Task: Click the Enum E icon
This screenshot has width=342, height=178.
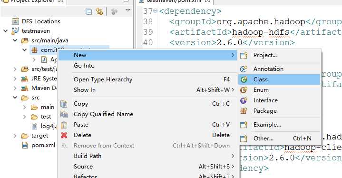Action: click(244, 90)
